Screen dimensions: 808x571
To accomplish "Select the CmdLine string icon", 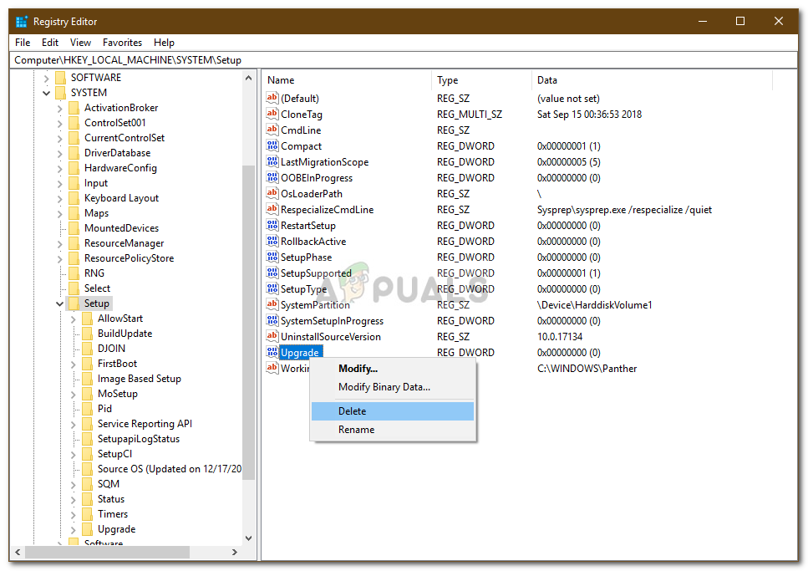I will pyautogui.click(x=272, y=130).
